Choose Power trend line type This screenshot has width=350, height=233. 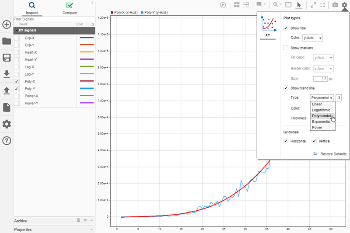[x=322, y=127]
